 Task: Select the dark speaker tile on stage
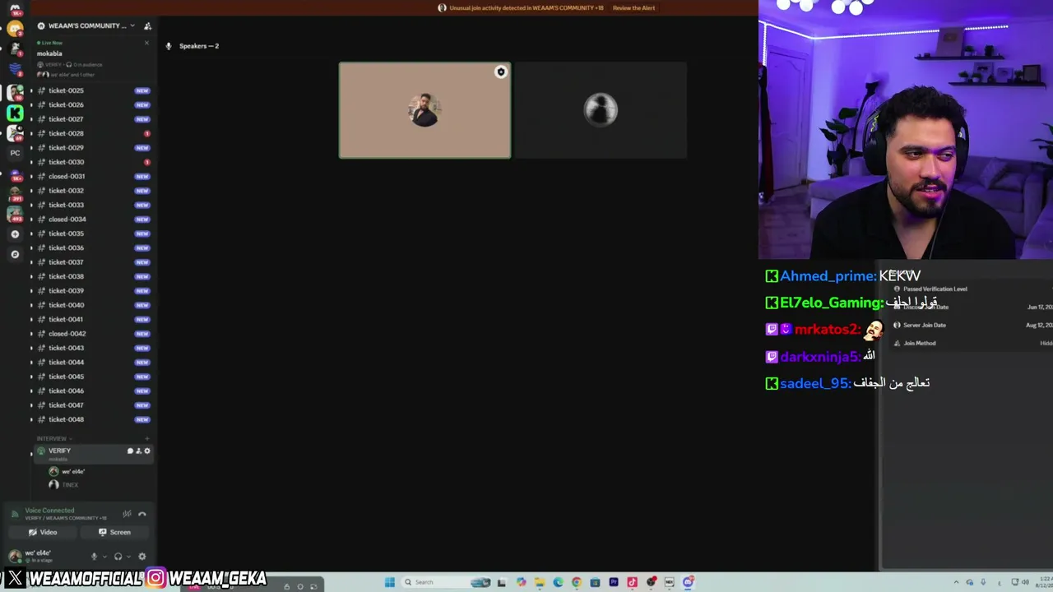[x=601, y=110]
